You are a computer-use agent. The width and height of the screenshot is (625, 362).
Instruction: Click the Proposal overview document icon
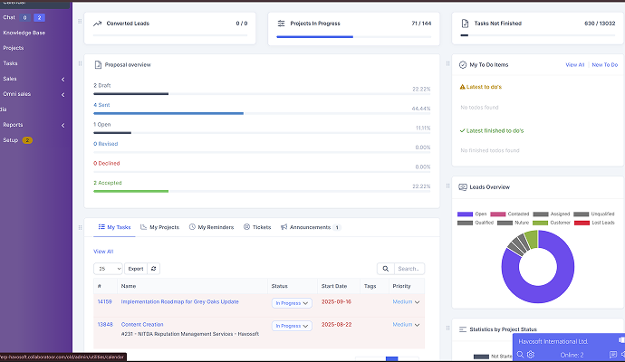99,65
